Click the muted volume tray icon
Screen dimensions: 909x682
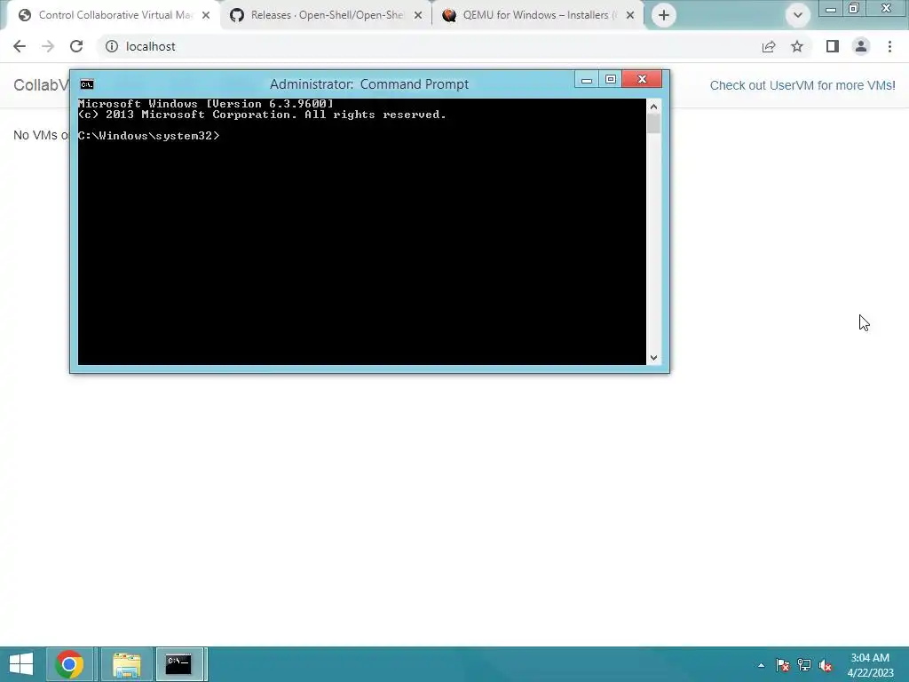(826, 665)
